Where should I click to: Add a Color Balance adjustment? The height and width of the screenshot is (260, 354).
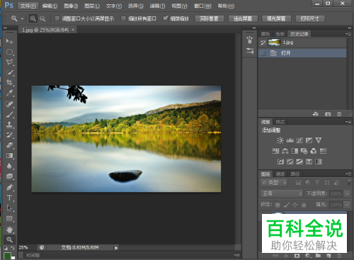(285, 151)
